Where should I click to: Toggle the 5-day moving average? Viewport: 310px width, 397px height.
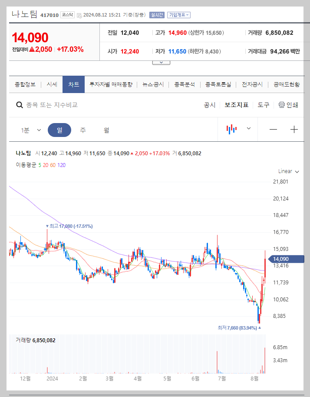39,165
